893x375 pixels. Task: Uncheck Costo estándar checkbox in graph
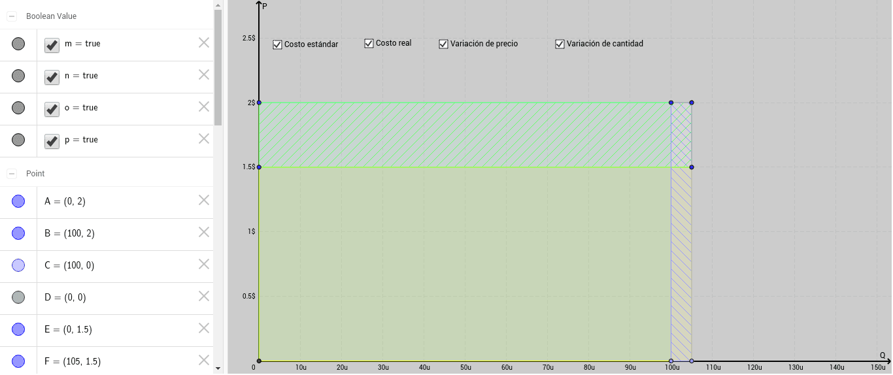(x=277, y=45)
